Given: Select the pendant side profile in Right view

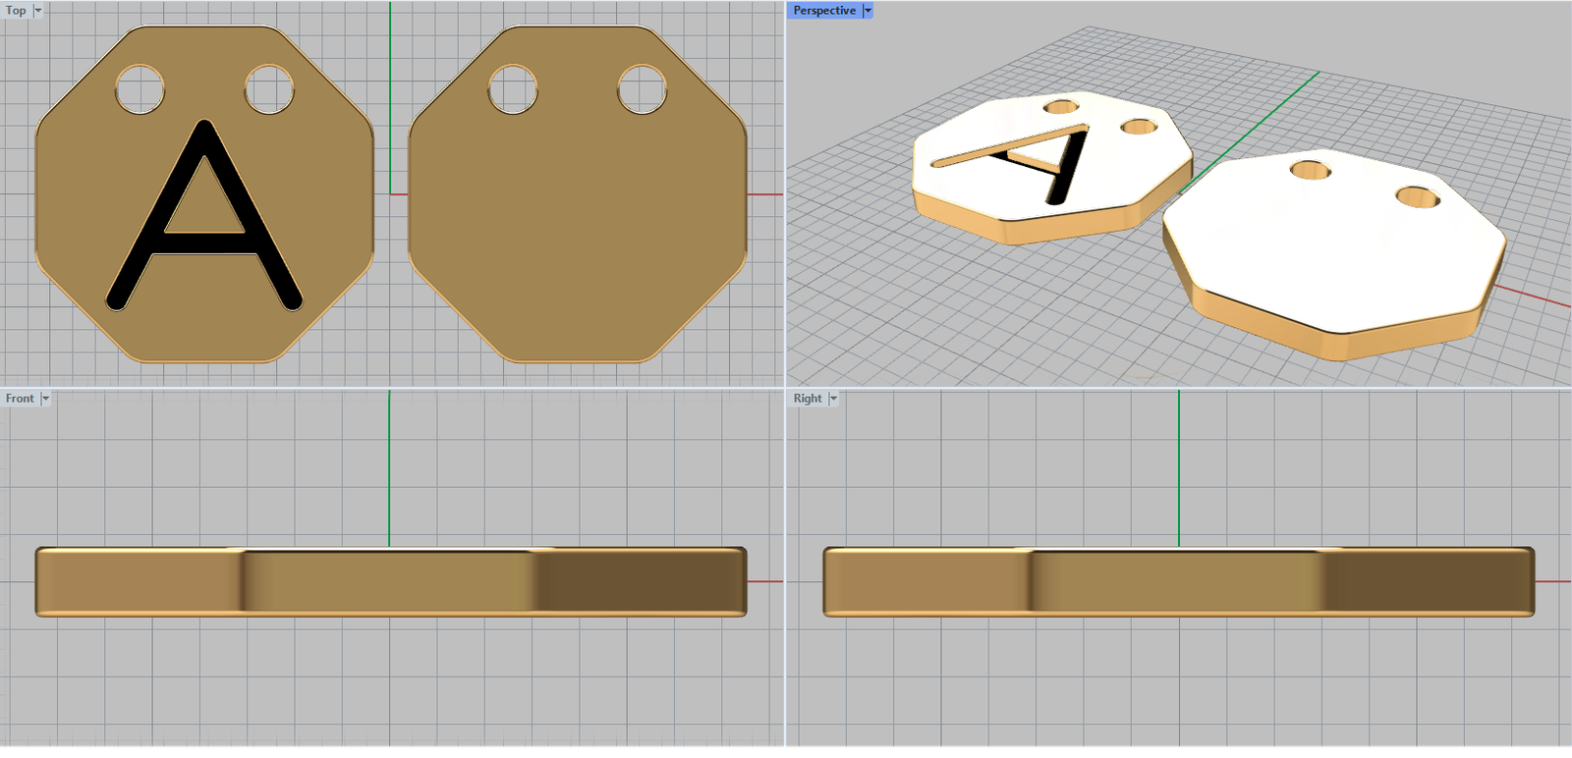Looking at the screenshot, I should (1179, 582).
